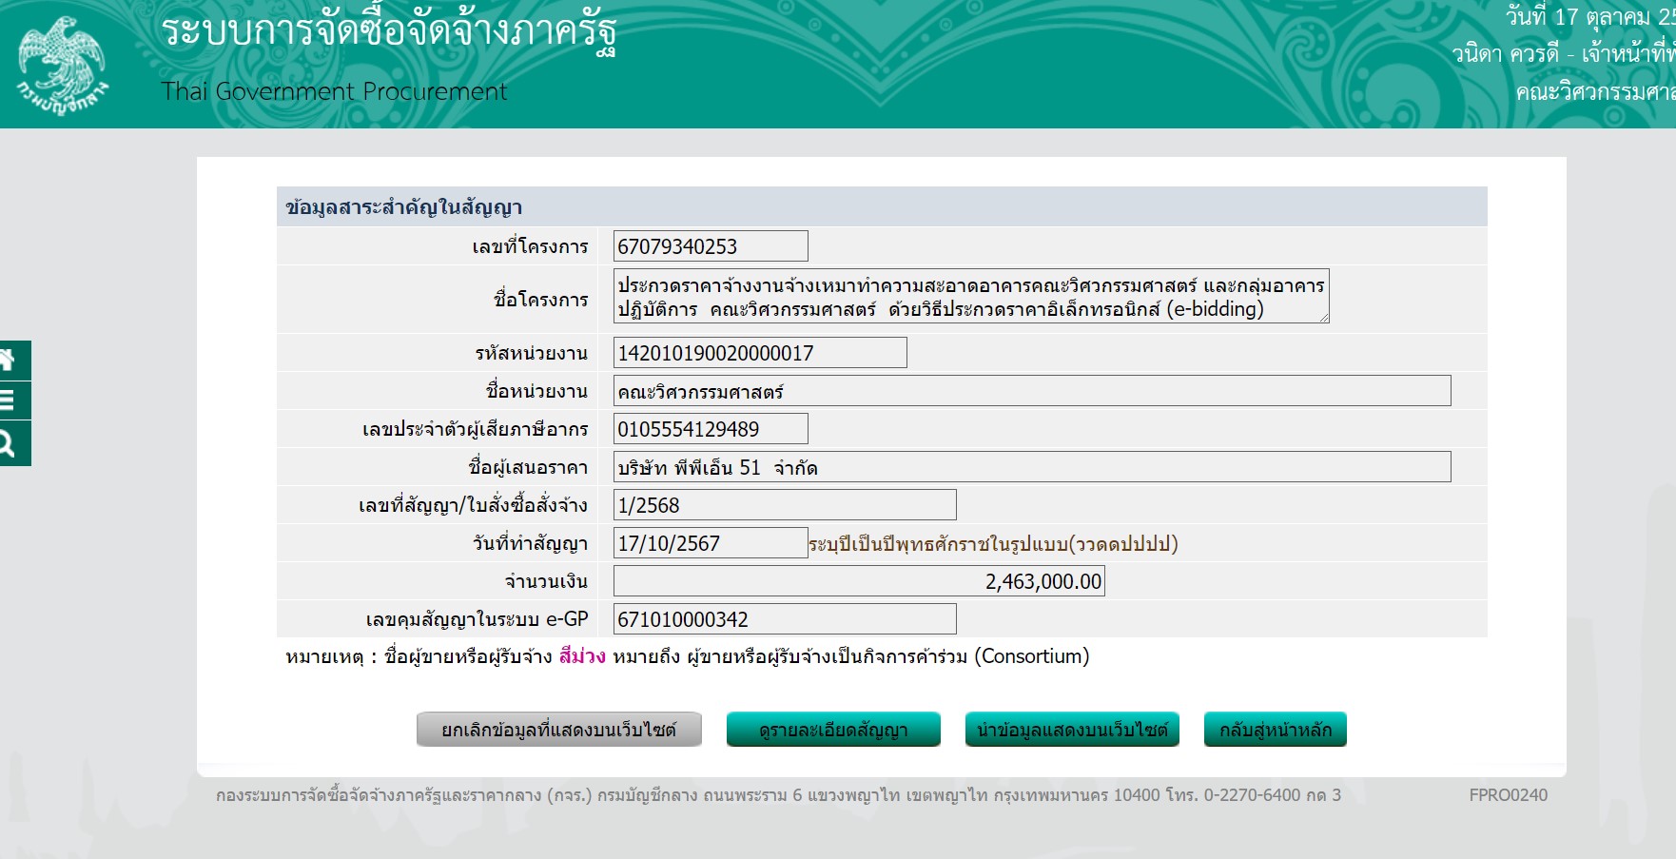Click the home icon in left sidebar

11,361
